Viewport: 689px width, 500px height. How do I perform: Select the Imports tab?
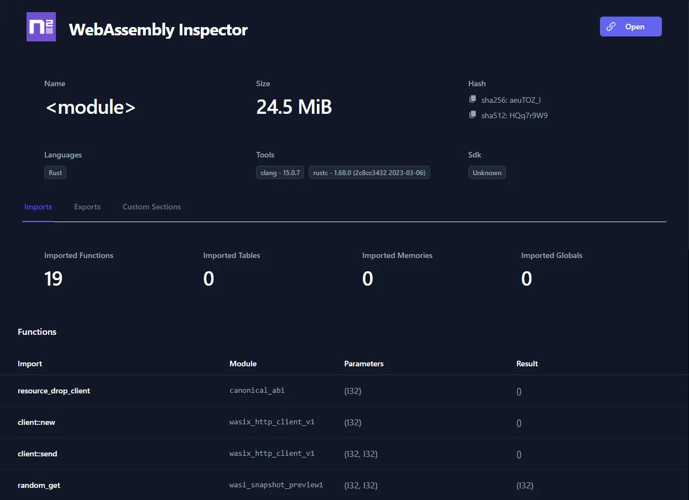click(38, 207)
